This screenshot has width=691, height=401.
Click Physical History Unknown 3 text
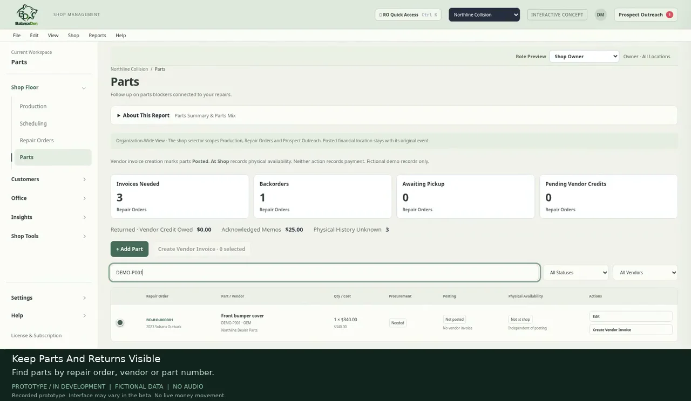click(x=351, y=230)
